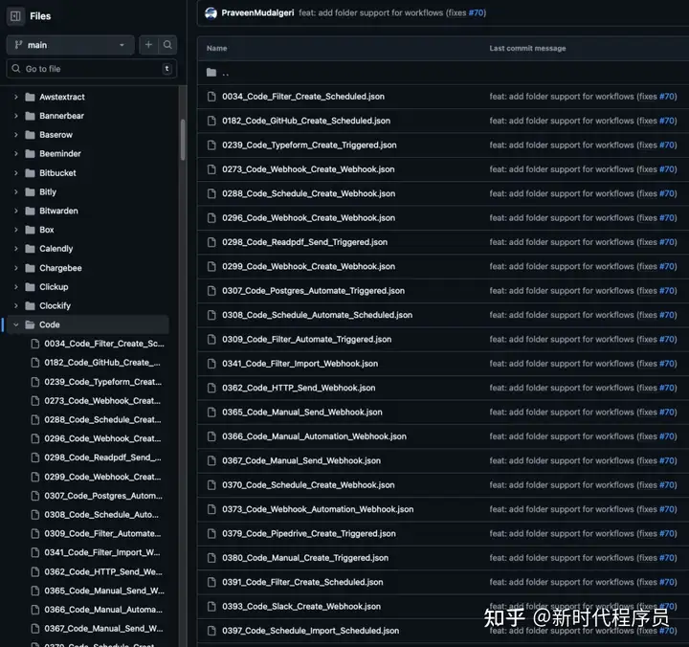Open 0239_Code_Typeform_Creat... in the sidebar tree

coord(102,382)
